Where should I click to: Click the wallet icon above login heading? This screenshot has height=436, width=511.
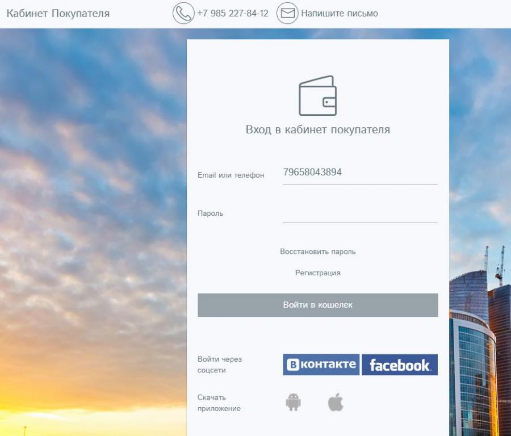coord(317,96)
